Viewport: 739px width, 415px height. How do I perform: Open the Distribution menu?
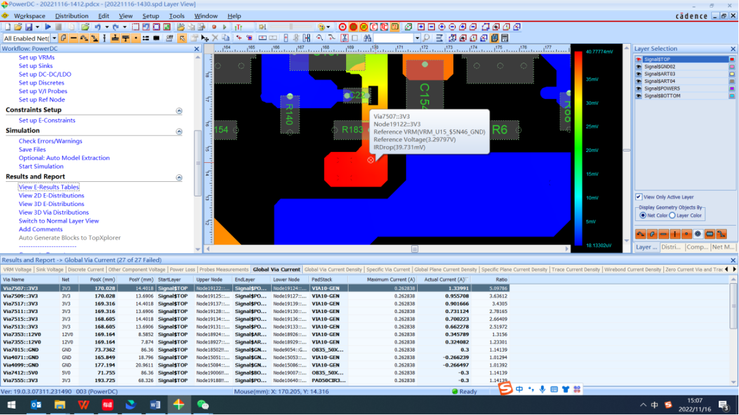(x=72, y=16)
